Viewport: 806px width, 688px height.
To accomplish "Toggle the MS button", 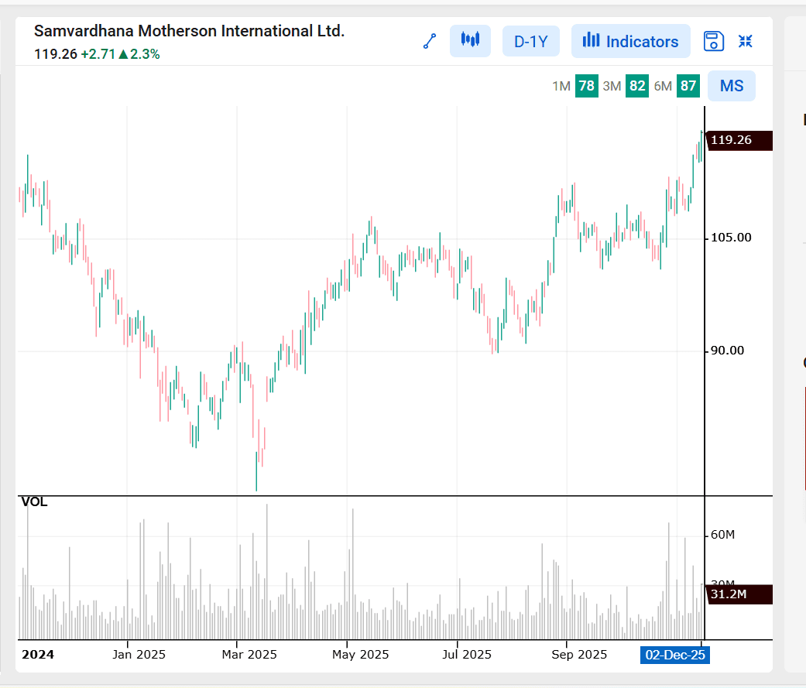I will tap(732, 86).
